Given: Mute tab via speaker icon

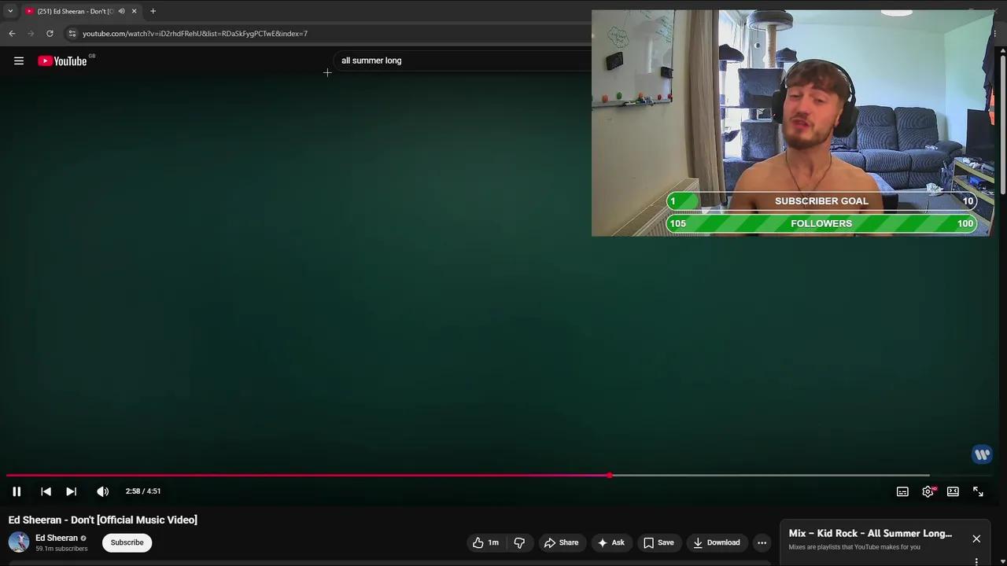Looking at the screenshot, I should 121,11.
